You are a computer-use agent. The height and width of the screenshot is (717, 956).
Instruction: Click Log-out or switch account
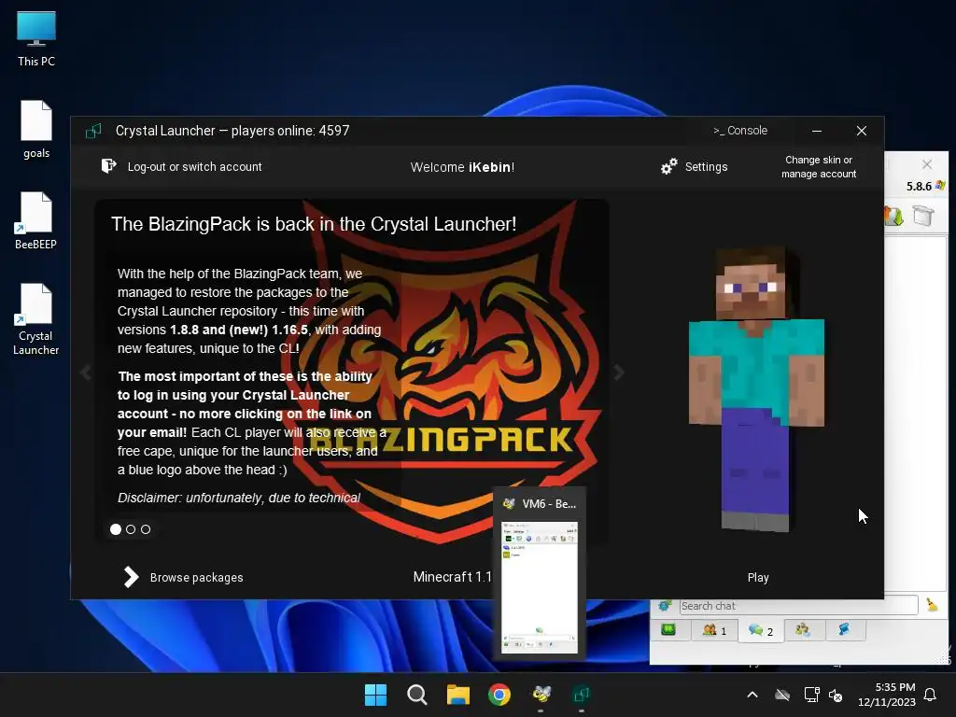[x=194, y=166]
